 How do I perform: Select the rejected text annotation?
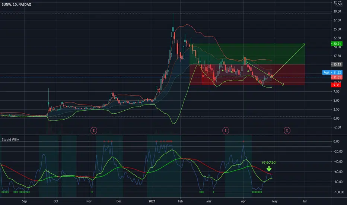[269, 162]
